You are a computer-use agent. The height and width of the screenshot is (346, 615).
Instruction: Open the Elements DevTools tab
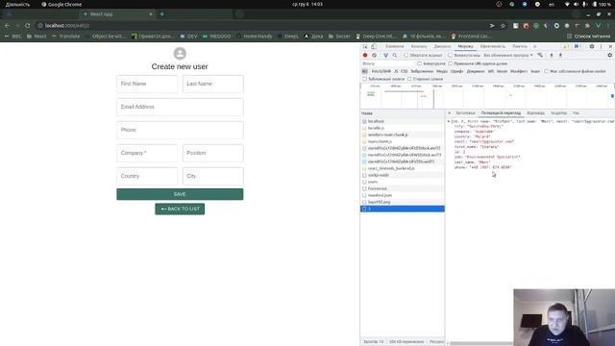(x=395, y=46)
